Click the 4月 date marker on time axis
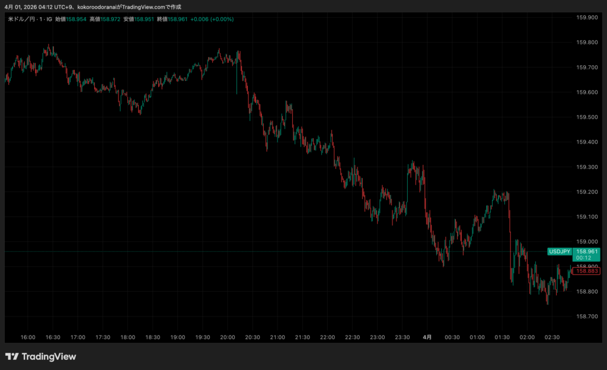 [427, 337]
